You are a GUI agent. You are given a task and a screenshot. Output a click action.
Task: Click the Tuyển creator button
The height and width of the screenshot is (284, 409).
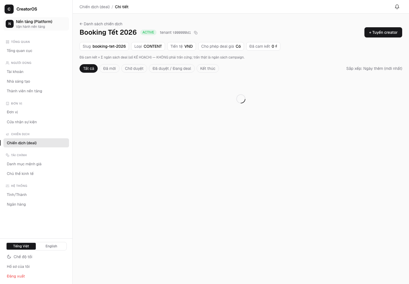(x=383, y=32)
